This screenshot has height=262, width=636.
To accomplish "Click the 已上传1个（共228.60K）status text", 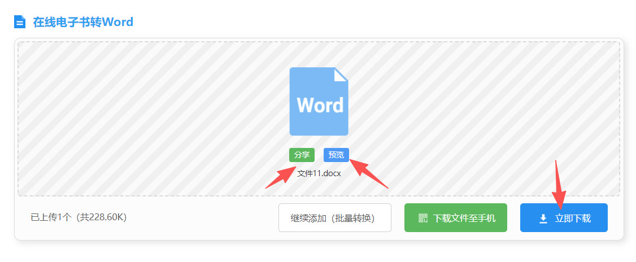I will pyautogui.click(x=79, y=218).
